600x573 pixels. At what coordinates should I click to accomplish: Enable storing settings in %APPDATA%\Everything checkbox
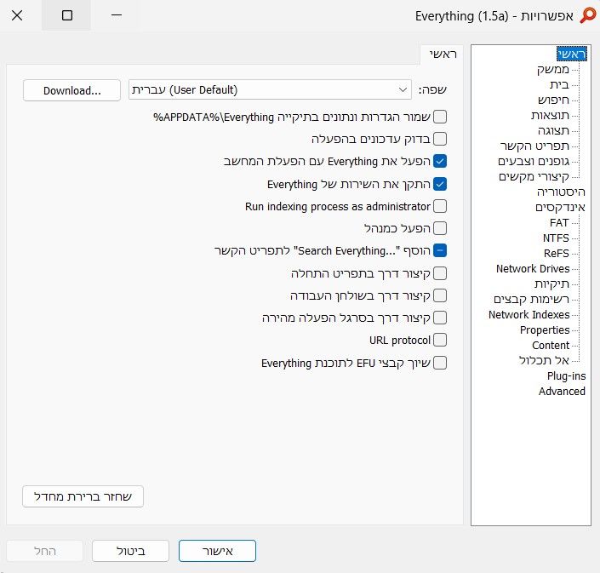(x=440, y=117)
